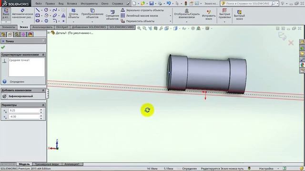This screenshot has width=305, height=171.
Task: Click Автоматическое нанесение размеров smart dimension
Action: (22, 14)
